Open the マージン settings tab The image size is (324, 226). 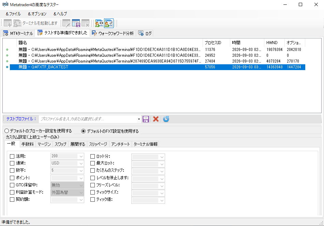click(x=44, y=144)
